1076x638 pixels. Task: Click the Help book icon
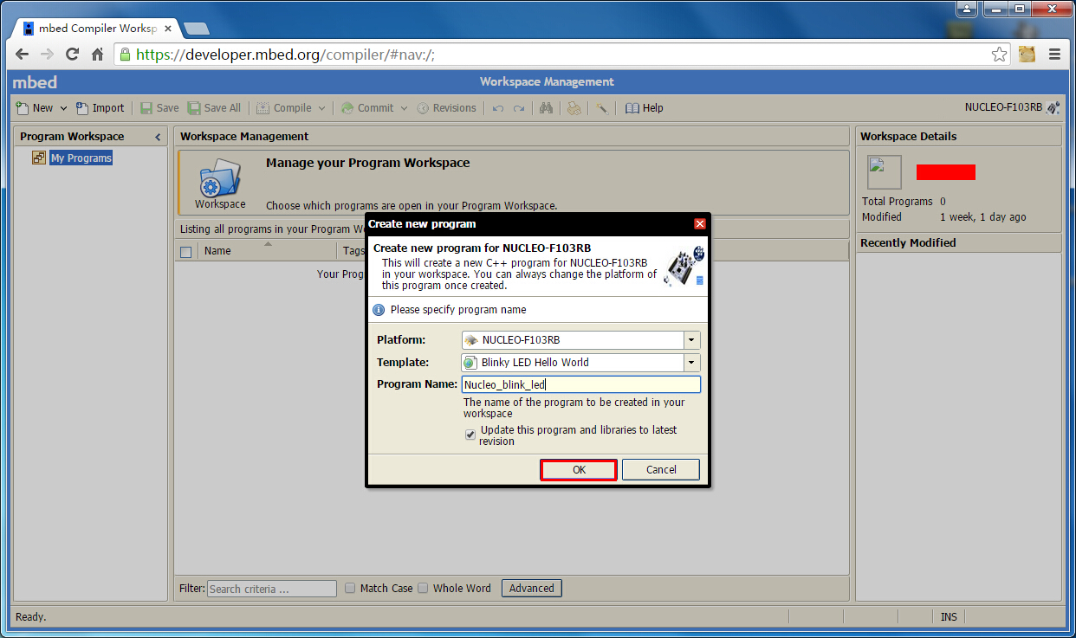[632, 108]
